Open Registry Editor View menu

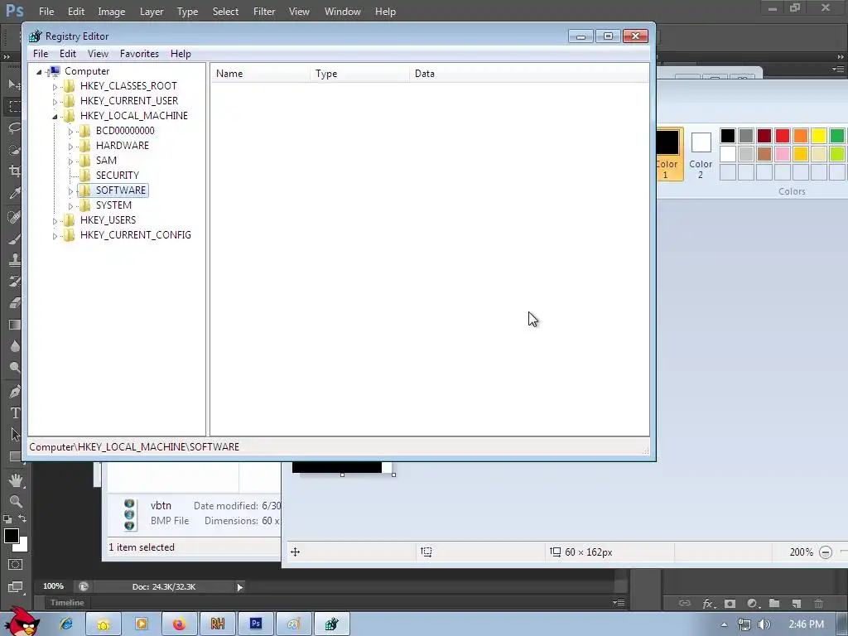pyautogui.click(x=98, y=54)
